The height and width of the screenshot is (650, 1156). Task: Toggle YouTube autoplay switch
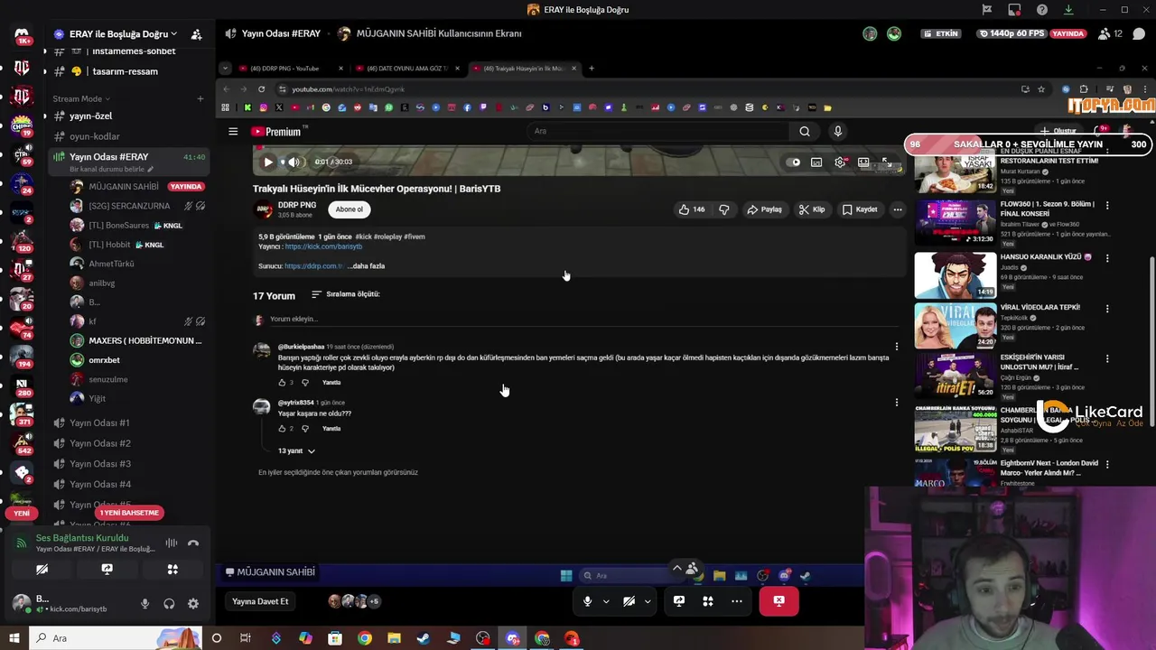pos(794,162)
